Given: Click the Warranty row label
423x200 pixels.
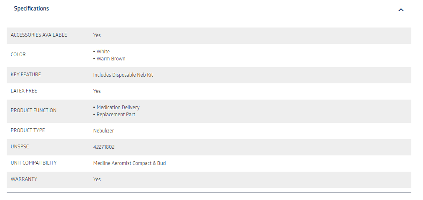Looking at the screenshot, I should pos(24,179).
